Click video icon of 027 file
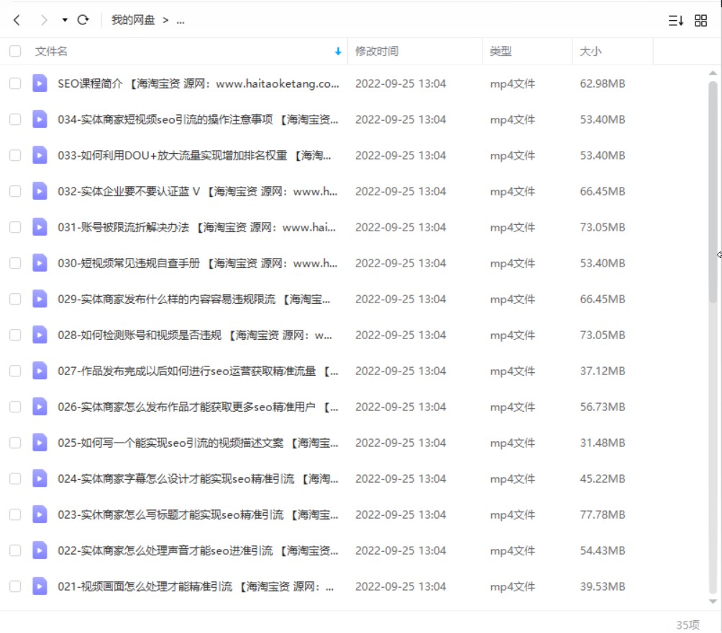722x633 pixels. pos(40,371)
